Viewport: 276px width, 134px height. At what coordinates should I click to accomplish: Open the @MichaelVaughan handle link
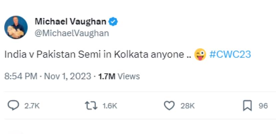click(72, 33)
